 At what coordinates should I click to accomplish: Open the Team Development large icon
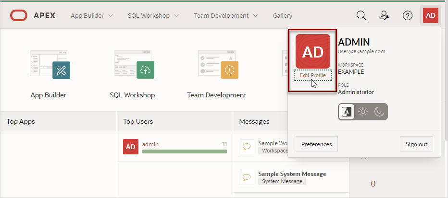point(218,64)
